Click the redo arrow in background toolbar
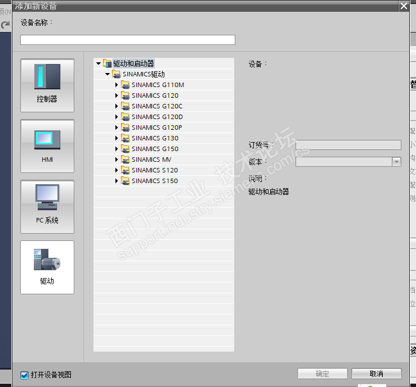Screen dimensions: 416x387 click(x=5, y=25)
